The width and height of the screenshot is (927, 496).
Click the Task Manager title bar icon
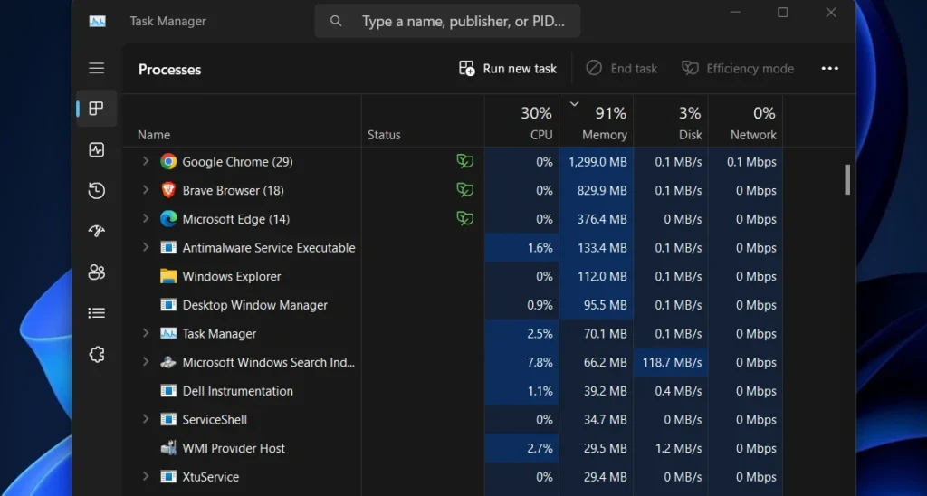[98, 22]
